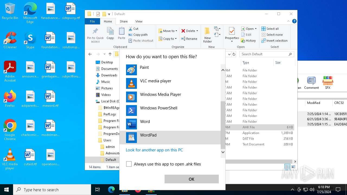This screenshot has height=195, width=347.
Task: Click the app list scroll down arrow
Action: click(223, 152)
